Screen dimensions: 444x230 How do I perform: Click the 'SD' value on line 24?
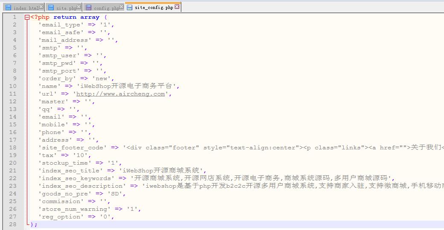[115, 193]
